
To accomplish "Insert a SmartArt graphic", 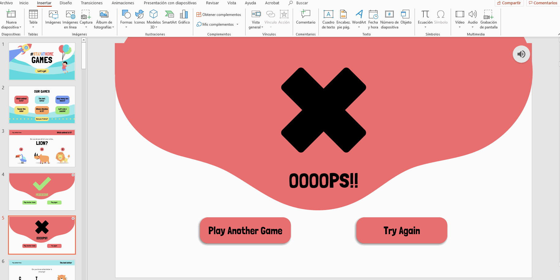I will [x=169, y=14].
